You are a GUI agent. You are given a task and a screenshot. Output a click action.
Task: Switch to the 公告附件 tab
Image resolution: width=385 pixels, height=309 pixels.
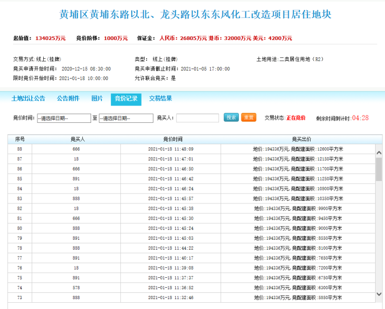(x=68, y=98)
